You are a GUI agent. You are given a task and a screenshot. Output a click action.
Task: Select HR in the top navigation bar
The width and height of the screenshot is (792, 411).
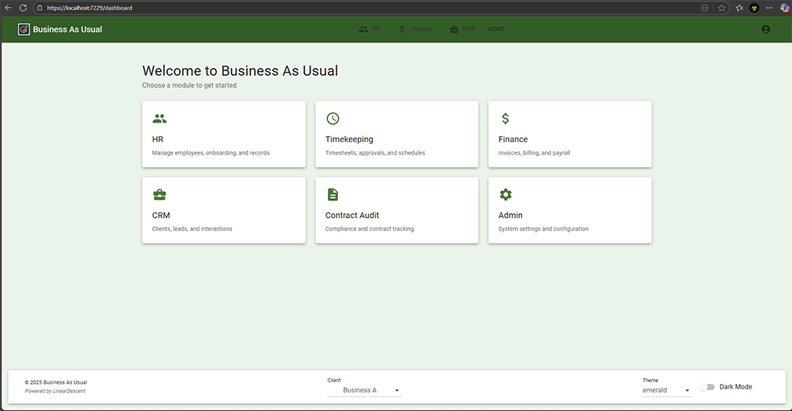(370, 29)
